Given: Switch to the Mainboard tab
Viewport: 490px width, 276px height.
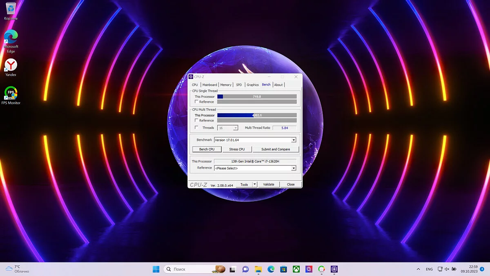Looking at the screenshot, I should (x=210, y=85).
